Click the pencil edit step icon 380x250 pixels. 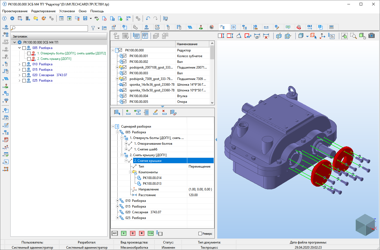(155, 112)
